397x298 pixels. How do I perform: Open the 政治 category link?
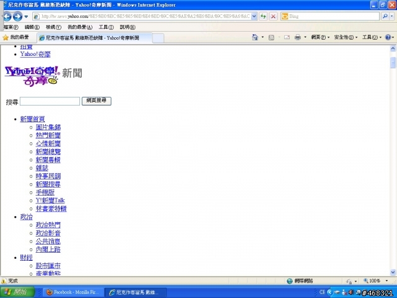coord(26,217)
